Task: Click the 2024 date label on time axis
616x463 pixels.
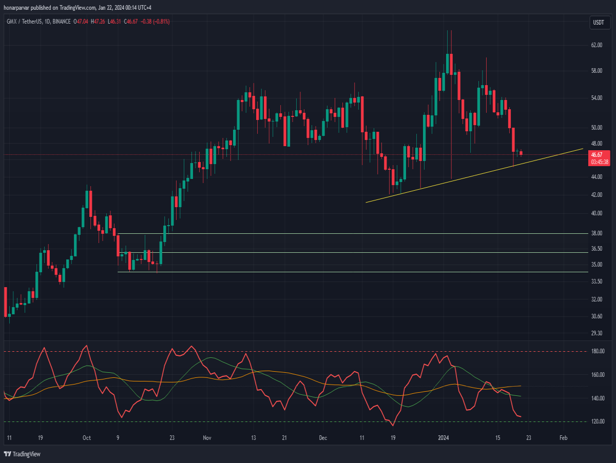Action: tap(444, 438)
